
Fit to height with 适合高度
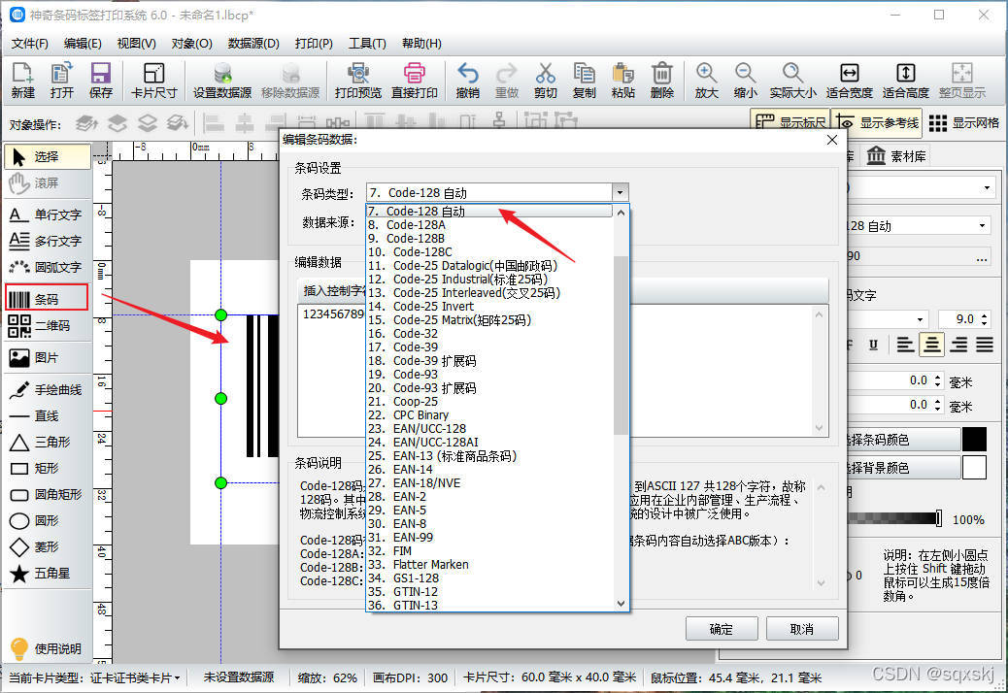pyautogui.click(x=905, y=81)
